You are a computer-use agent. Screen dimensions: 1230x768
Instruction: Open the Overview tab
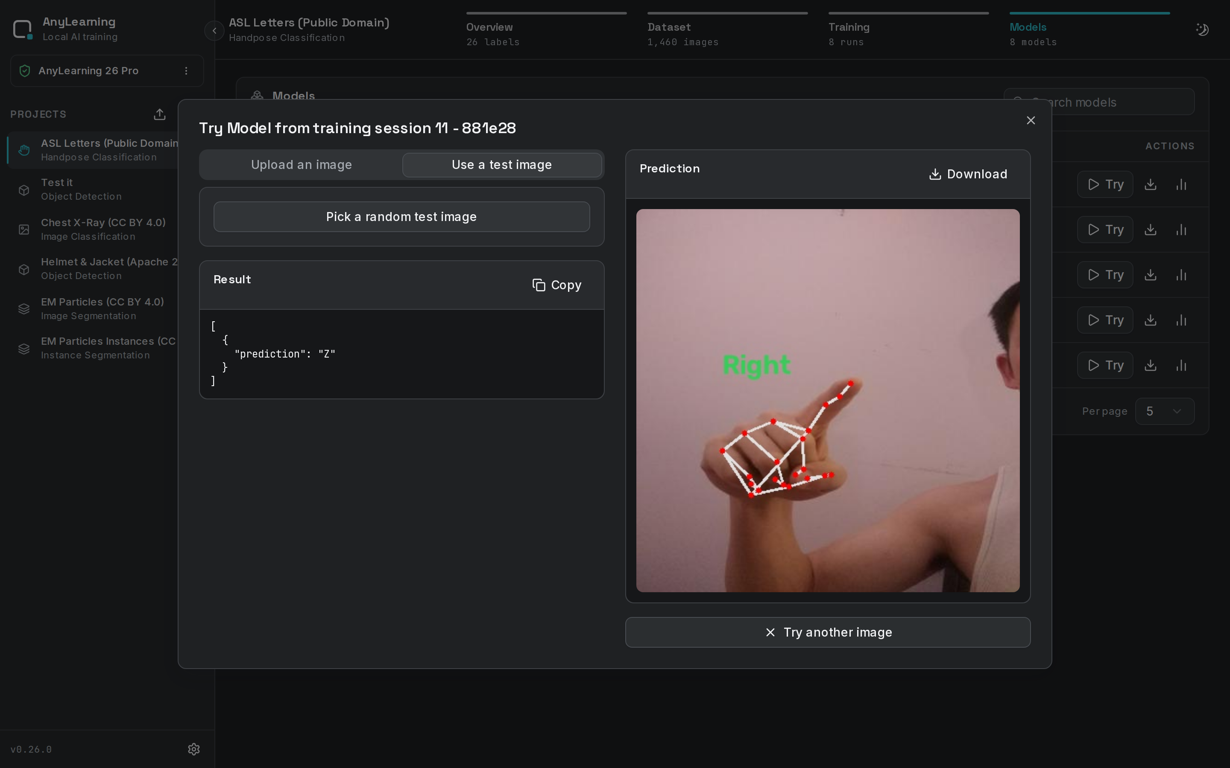coord(546,30)
